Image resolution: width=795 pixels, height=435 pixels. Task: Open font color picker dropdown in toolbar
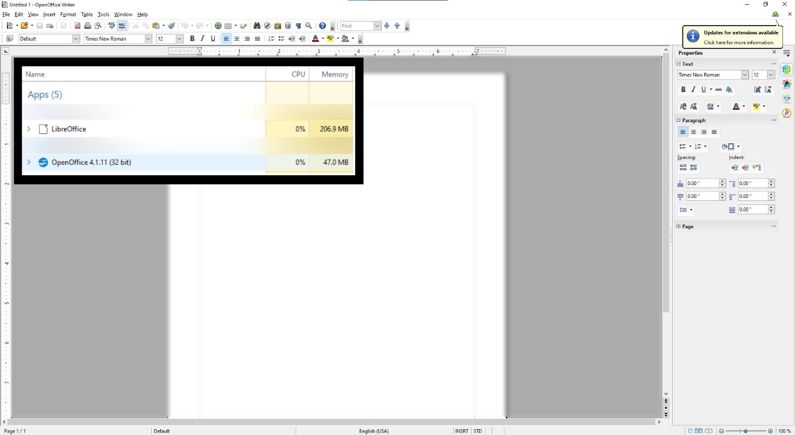point(323,38)
